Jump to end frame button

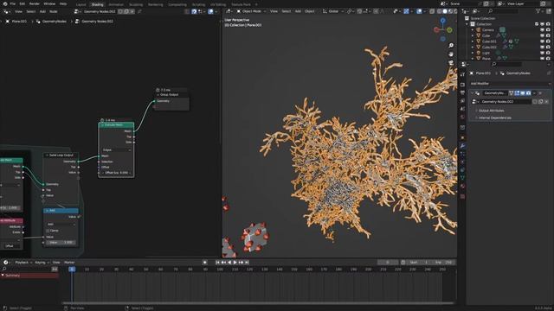[x=247, y=263]
